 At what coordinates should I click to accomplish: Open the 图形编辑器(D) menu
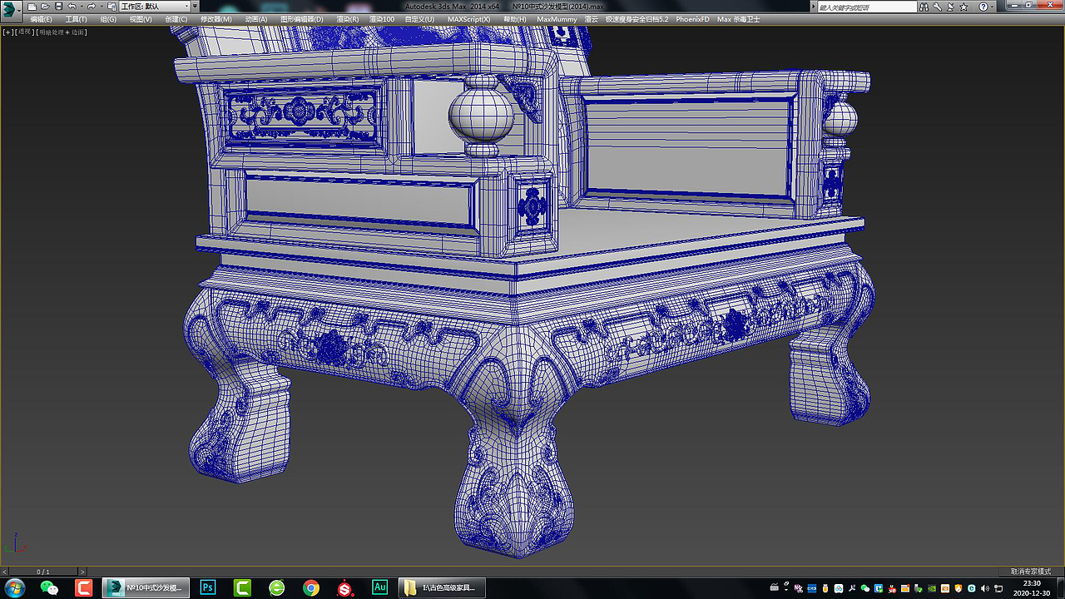coord(303,19)
